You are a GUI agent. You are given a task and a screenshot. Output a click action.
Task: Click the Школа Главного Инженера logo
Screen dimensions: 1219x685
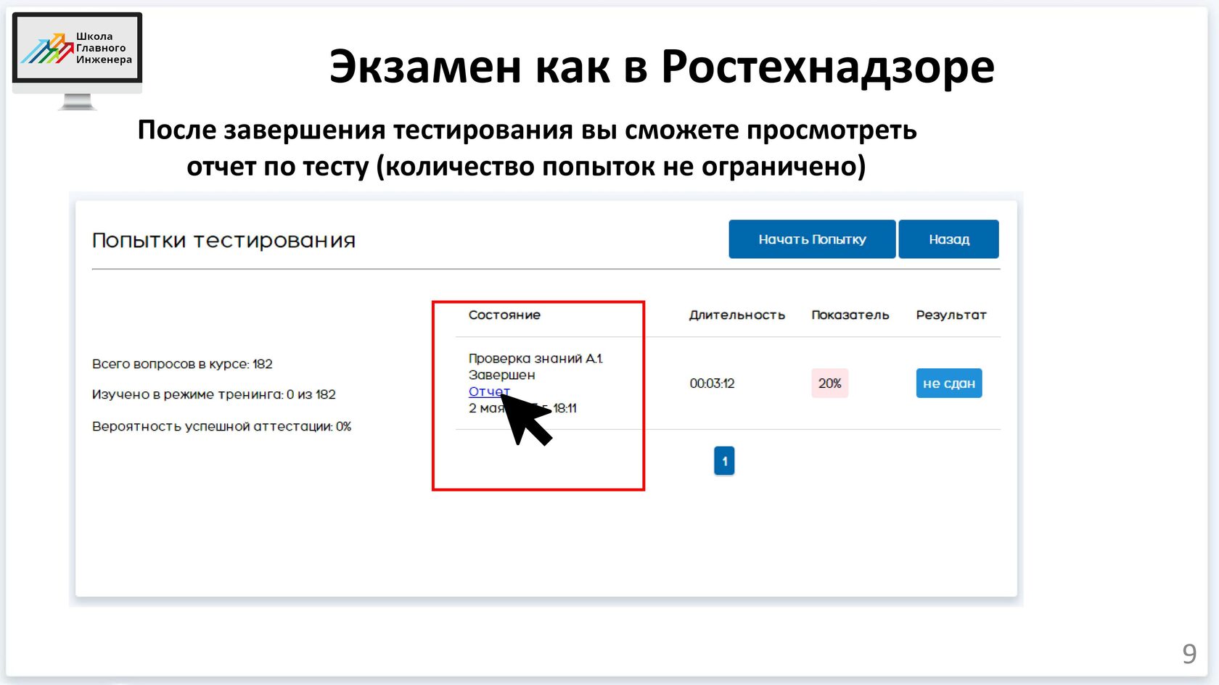pyautogui.click(x=77, y=61)
